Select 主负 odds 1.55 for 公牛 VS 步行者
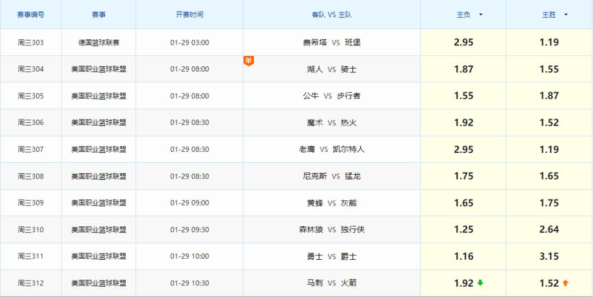The image size is (593, 297). pyautogui.click(x=463, y=96)
